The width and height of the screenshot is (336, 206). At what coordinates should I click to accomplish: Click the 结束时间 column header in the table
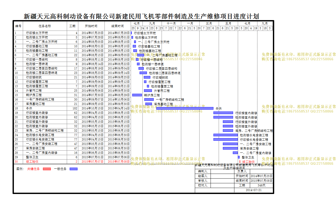coord(118,26)
